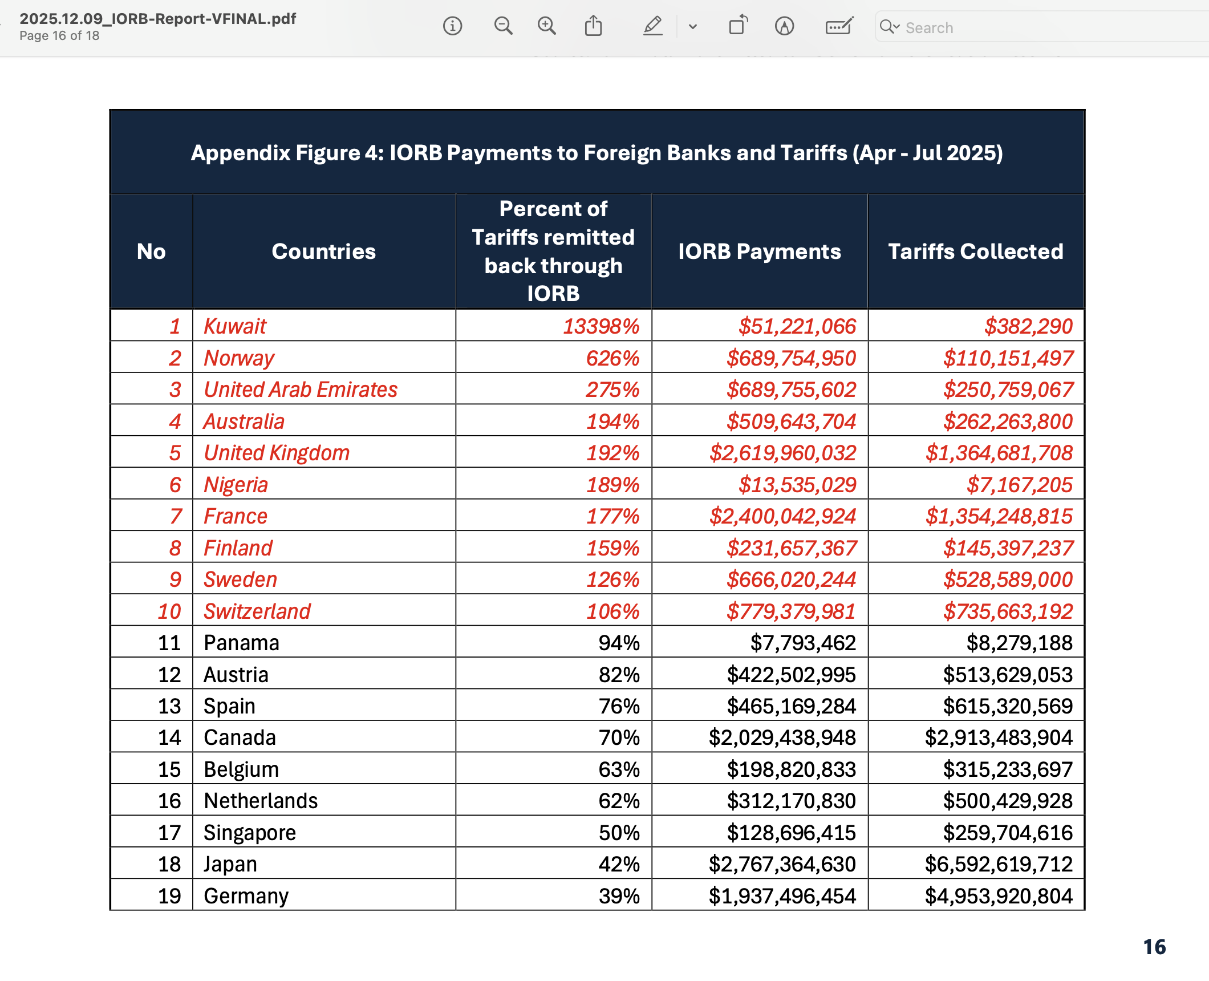
Task: Click the zoom out magnifier
Action: [503, 26]
